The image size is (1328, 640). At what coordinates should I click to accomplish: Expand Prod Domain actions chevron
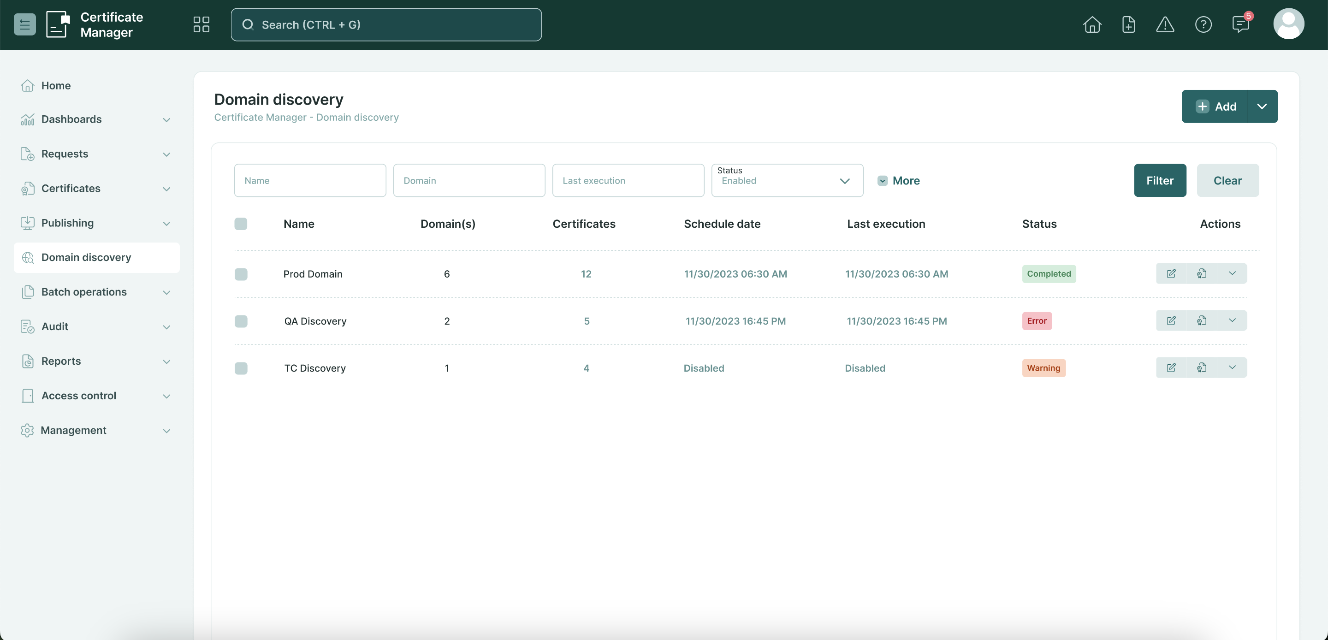tap(1232, 273)
